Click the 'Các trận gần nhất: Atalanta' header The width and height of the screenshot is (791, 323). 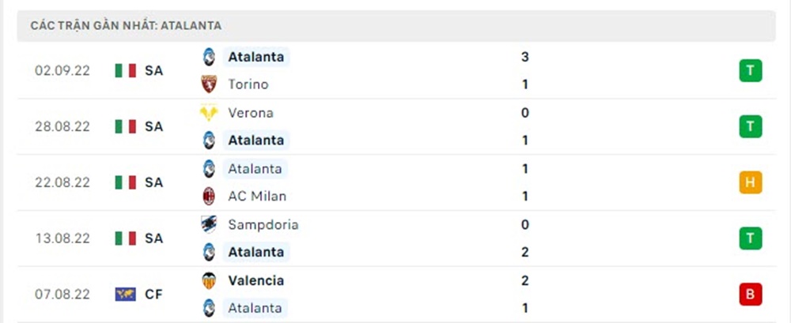tap(126, 25)
